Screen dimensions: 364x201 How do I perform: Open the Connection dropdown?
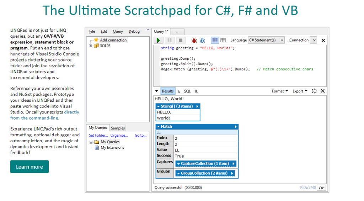pos(314,40)
